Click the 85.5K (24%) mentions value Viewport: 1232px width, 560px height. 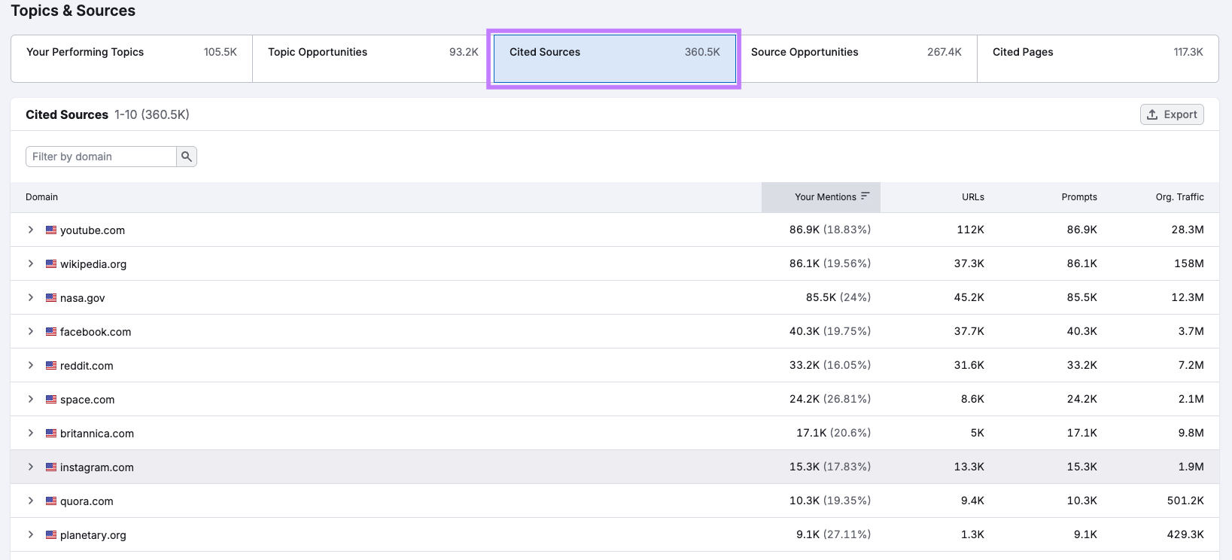tap(838, 297)
